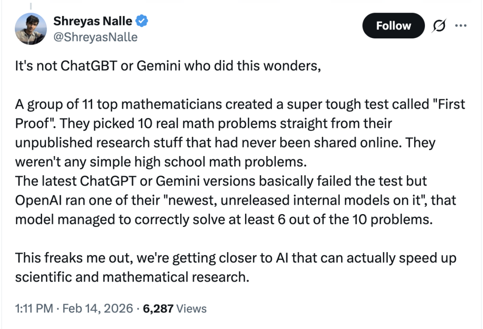Click the display name Shreyas Nalle
This screenshot has height=329, width=483.
click(x=93, y=21)
